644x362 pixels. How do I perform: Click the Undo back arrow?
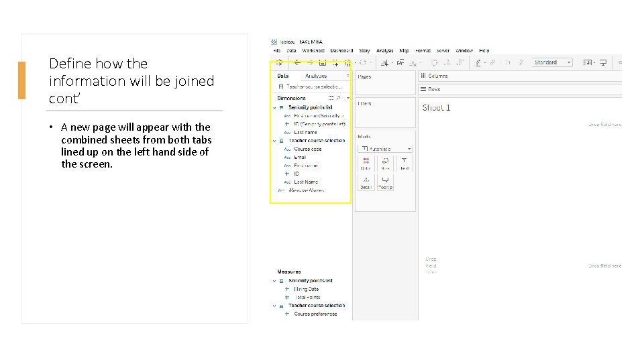click(297, 63)
